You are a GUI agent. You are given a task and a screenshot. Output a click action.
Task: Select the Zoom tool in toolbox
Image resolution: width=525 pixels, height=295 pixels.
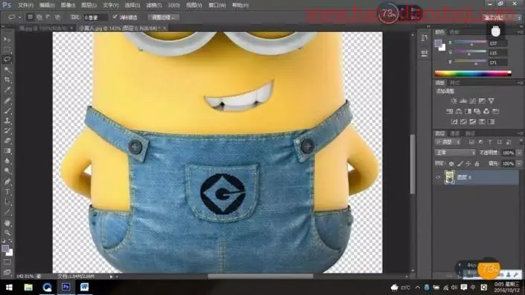[x=7, y=232]
